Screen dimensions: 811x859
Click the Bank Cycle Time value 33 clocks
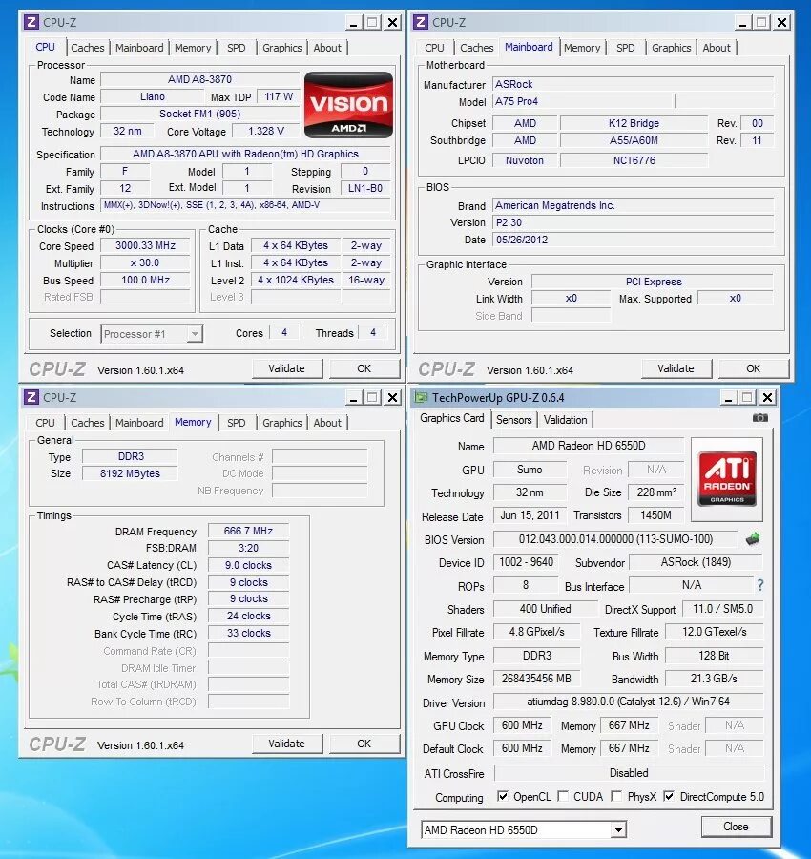coord(249,634)
